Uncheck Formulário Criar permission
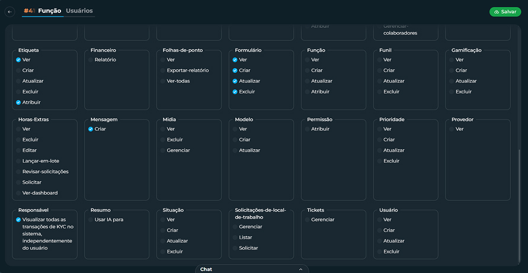The image size is (528, 273). point(235,70)
